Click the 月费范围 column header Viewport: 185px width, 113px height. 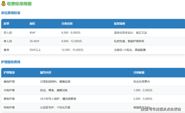point(67,24)
